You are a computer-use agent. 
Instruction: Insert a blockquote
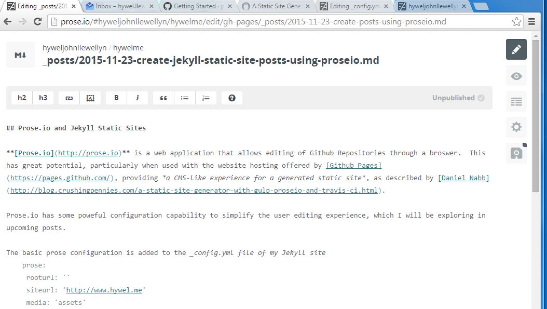pyautogui.click(x=163, y=98)
